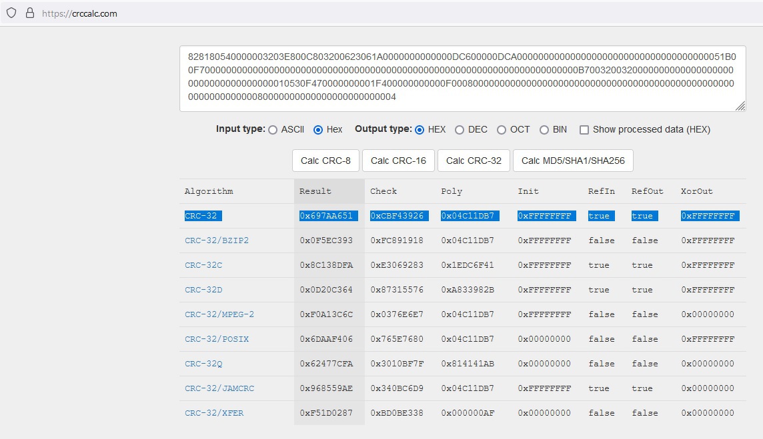
Task: Click the check value 0x765E7680
Action: pyautogui.click(x=397, y=339)
